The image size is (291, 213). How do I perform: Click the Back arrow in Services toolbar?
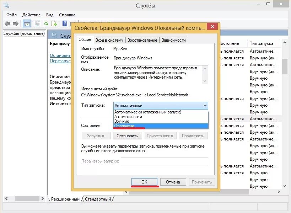tap(7, 23)
